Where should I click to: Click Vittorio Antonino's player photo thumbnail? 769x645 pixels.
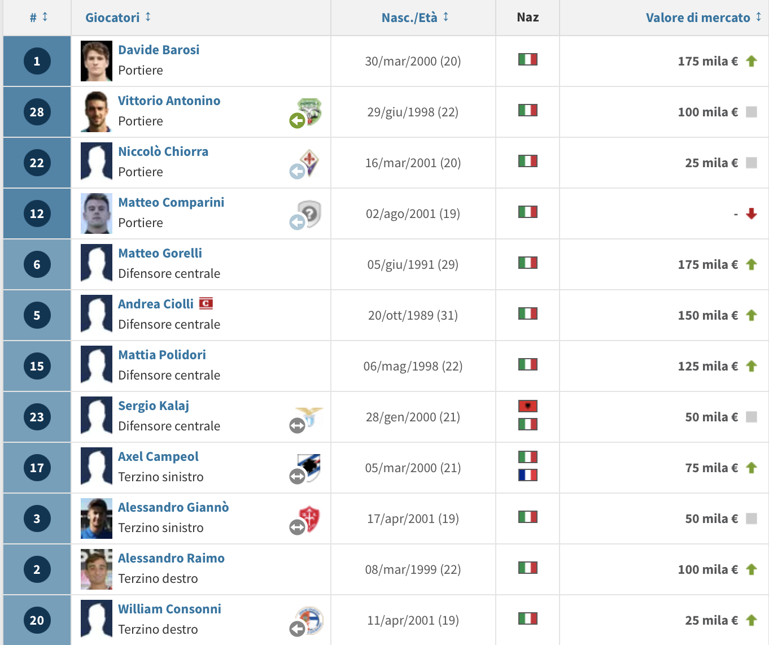pyautogui.click(x=97, y=112)
